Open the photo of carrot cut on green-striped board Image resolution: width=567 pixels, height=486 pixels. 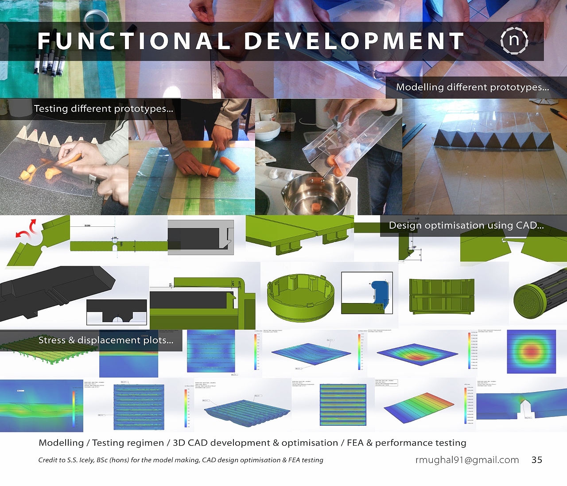(192, 157)
